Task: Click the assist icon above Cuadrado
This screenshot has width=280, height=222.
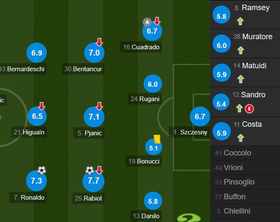Action: 147,22
